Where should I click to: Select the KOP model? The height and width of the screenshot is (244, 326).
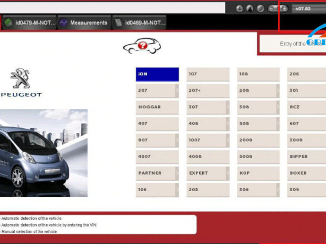(258, 173)
